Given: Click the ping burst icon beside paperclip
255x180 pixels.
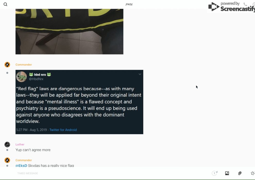Looking at the screenshot, I should pyautogui.click(x=253, y=173).
